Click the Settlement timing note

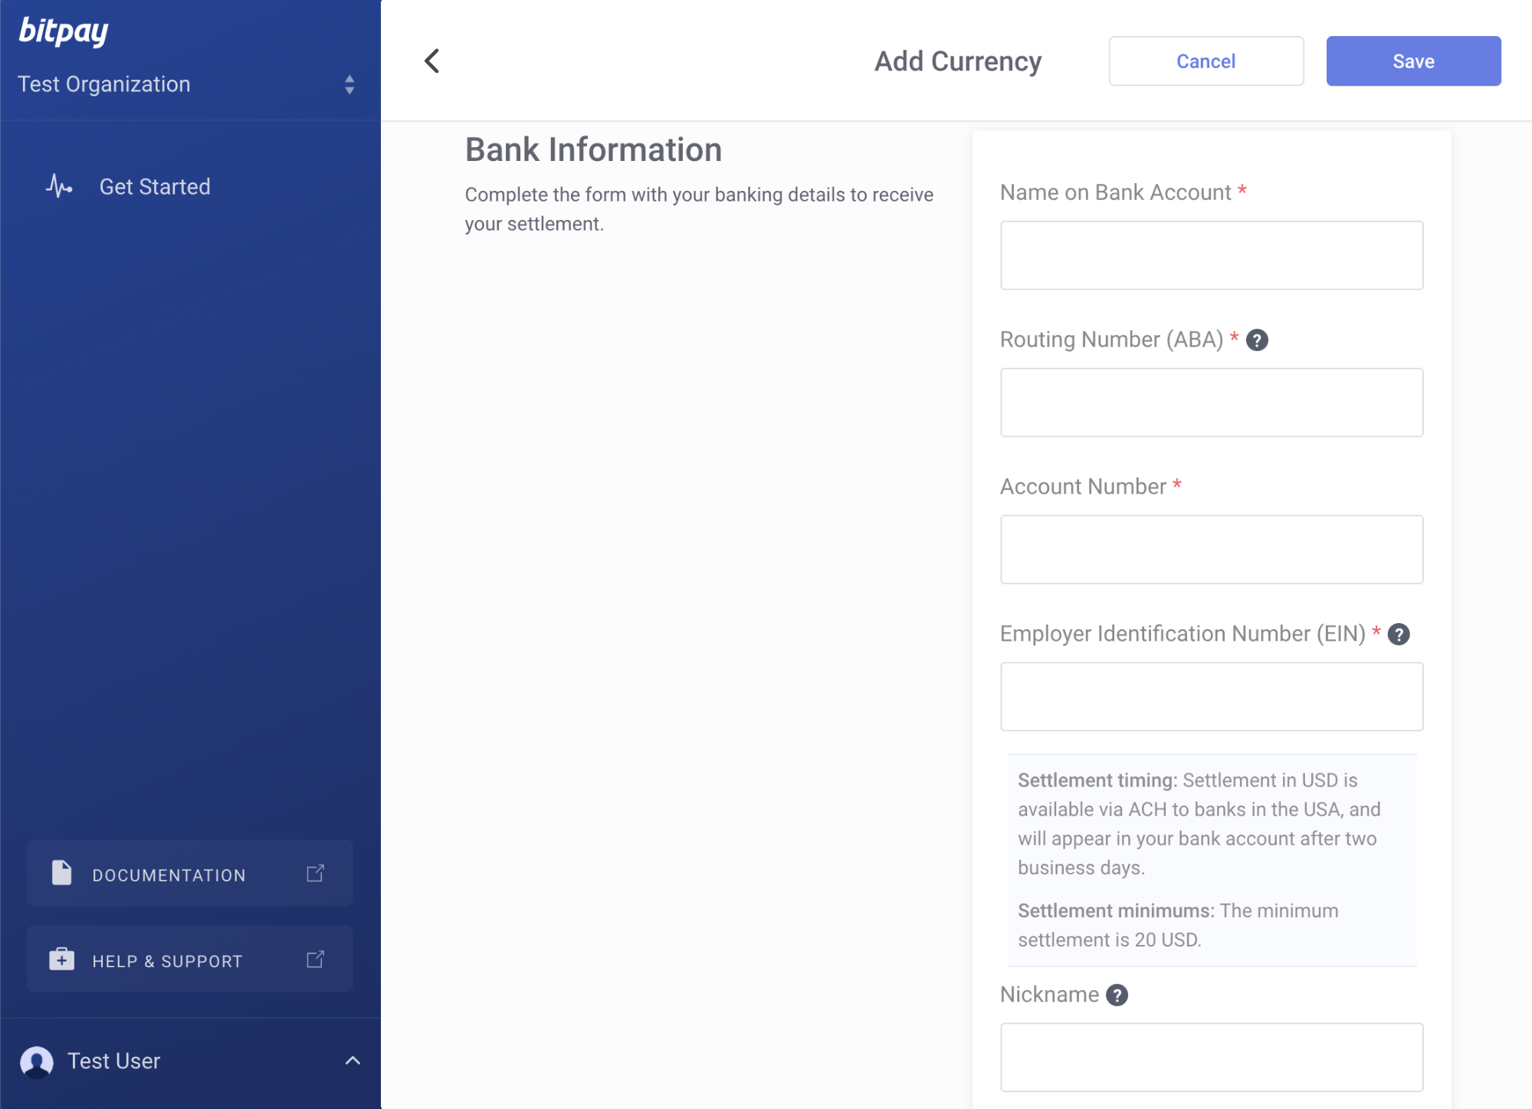[1200, 824]
